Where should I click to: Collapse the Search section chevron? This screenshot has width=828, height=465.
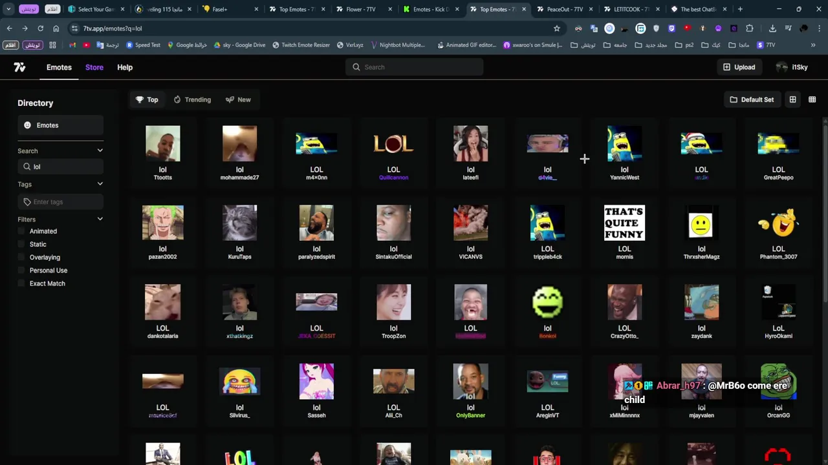point(100,150)
